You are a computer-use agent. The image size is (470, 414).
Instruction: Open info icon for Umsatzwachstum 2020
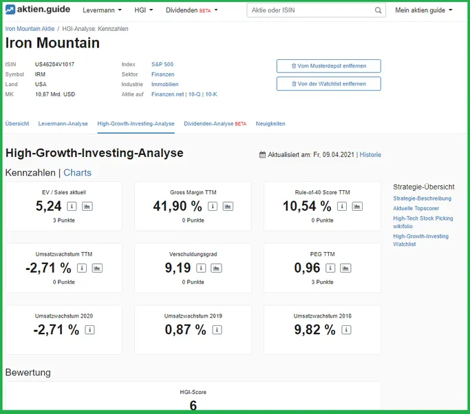[90, 330]
